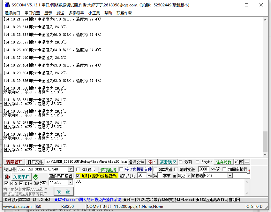
Task: Click the RT-Thread open source OS link
Action: pos(87,200)
